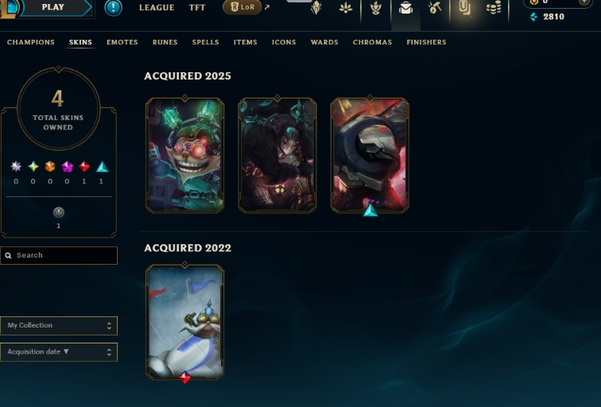
Task: Click the Legendary red gem filter
Action: click(84, 166)
